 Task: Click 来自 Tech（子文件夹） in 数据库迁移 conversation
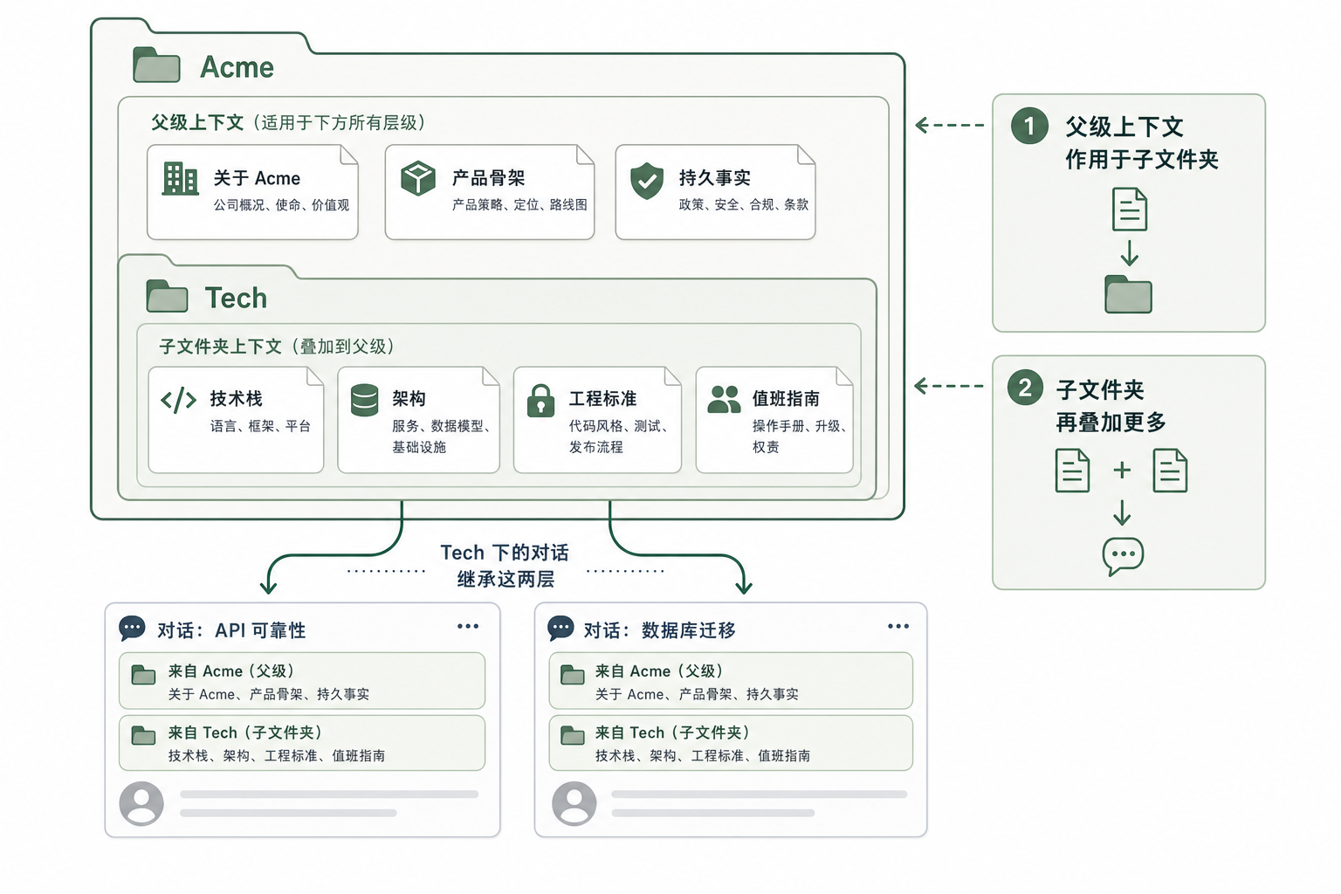pyautogui.click(x=672, y=732)
